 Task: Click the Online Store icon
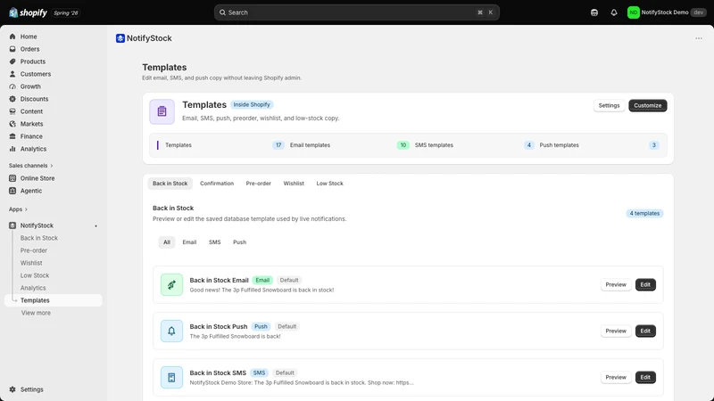[12, 178]
